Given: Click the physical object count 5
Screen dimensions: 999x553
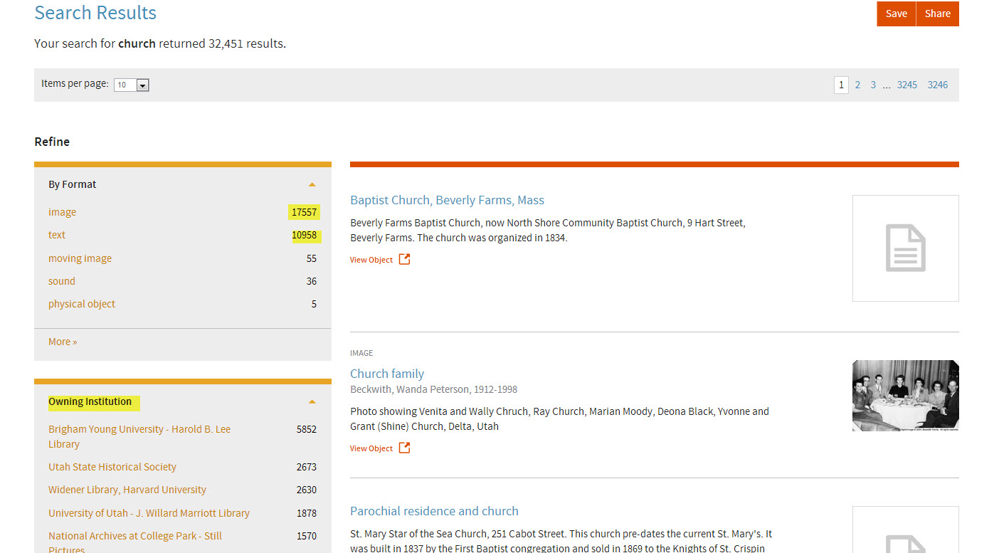Looking at the screenshot, I should (x=314, y=304).
